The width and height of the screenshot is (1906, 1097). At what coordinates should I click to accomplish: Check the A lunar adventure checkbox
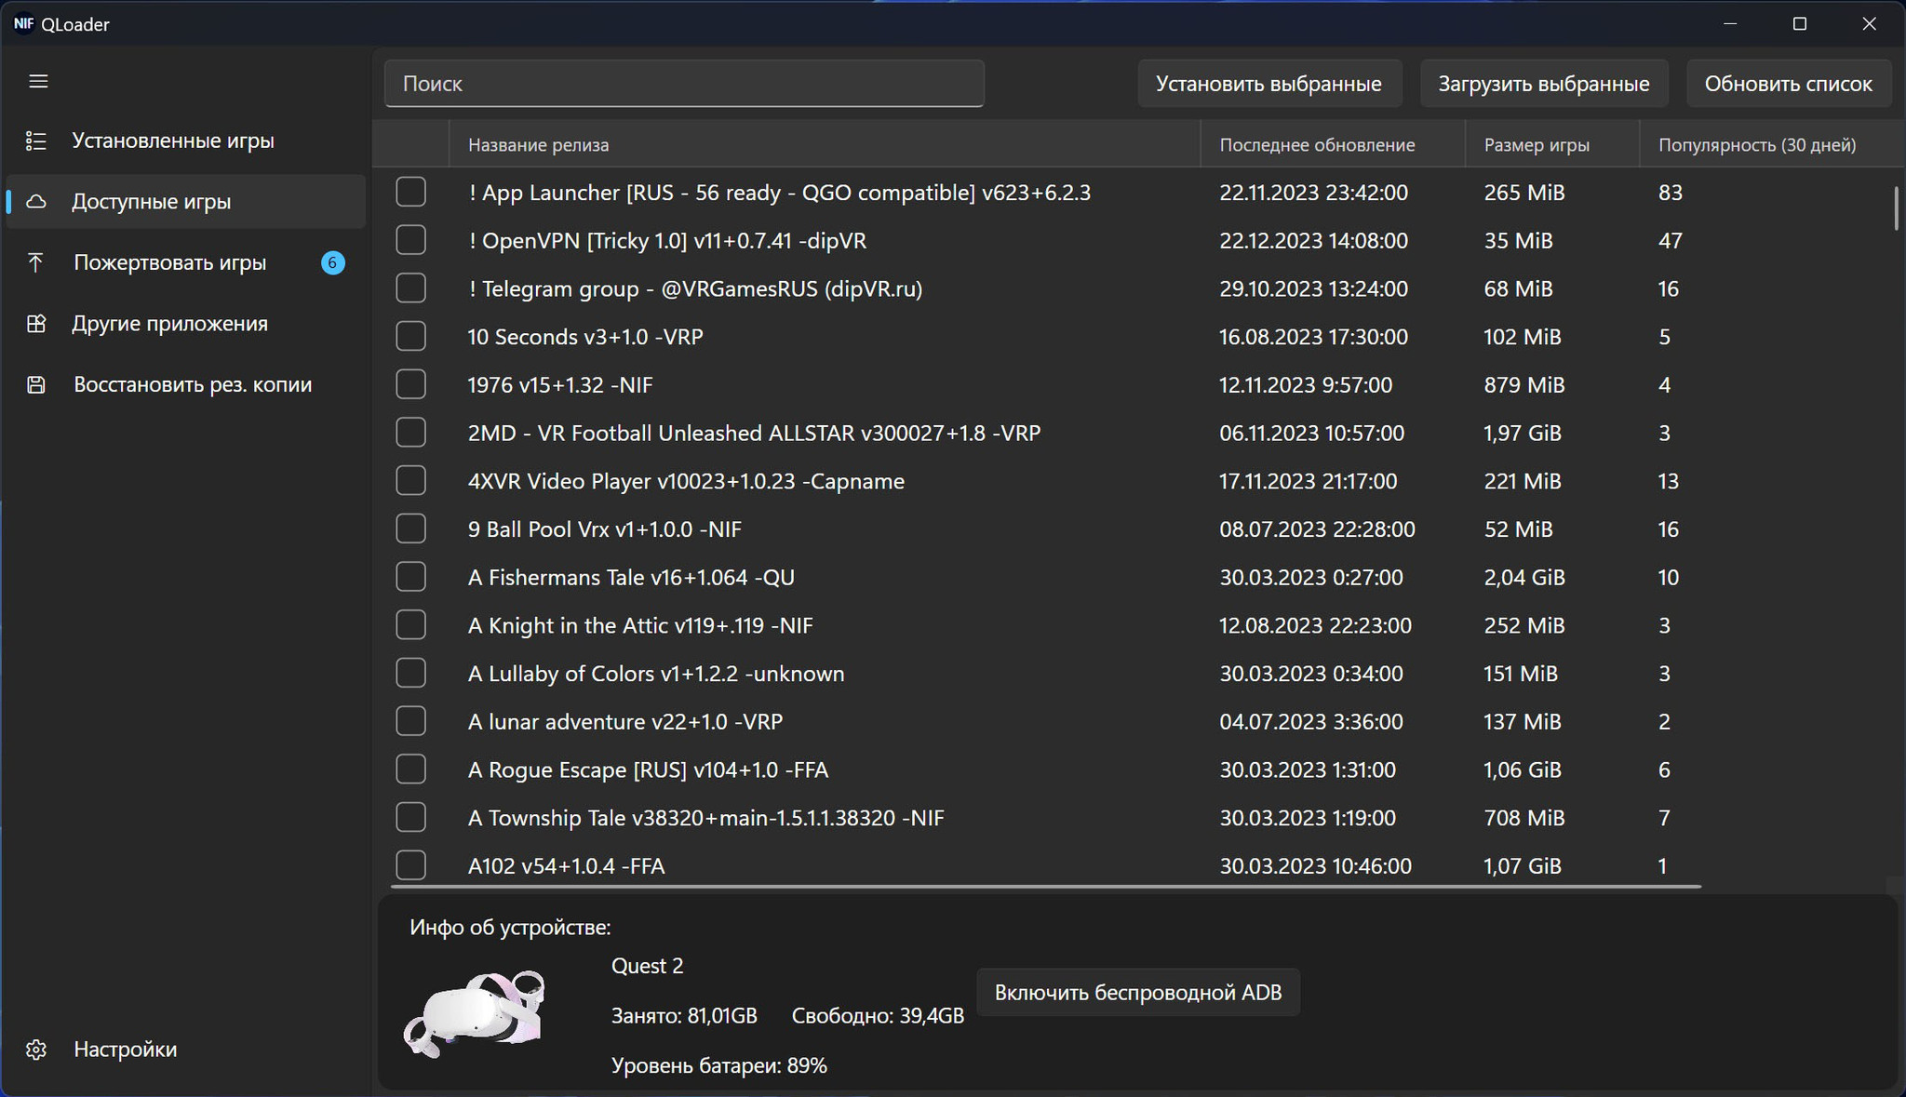point(410,721)
